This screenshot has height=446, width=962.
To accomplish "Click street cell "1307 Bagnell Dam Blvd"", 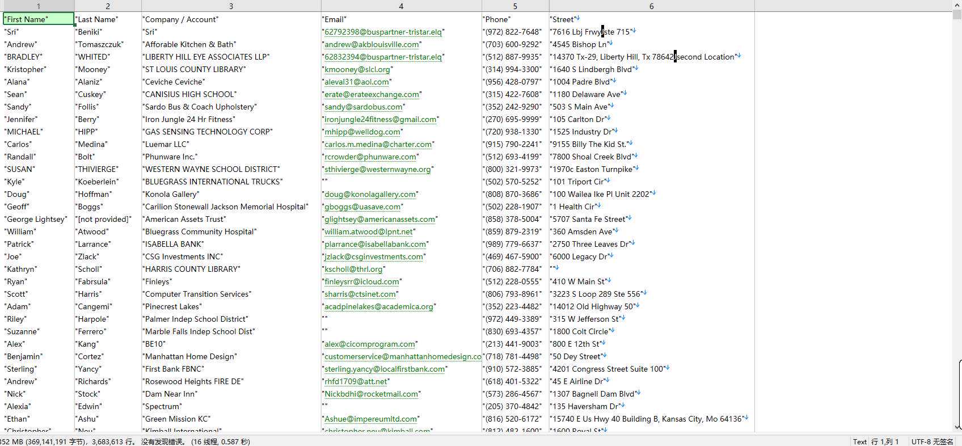I will click(x=651, y=394).
